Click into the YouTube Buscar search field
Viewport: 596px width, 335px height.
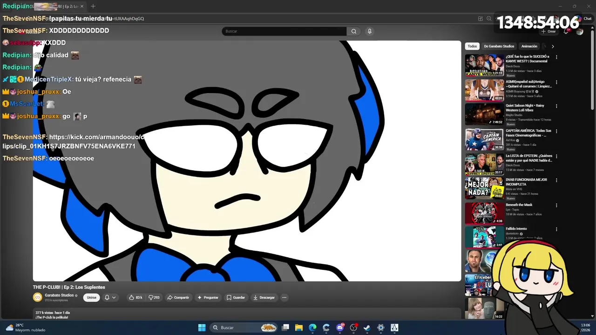click(284, 31)
